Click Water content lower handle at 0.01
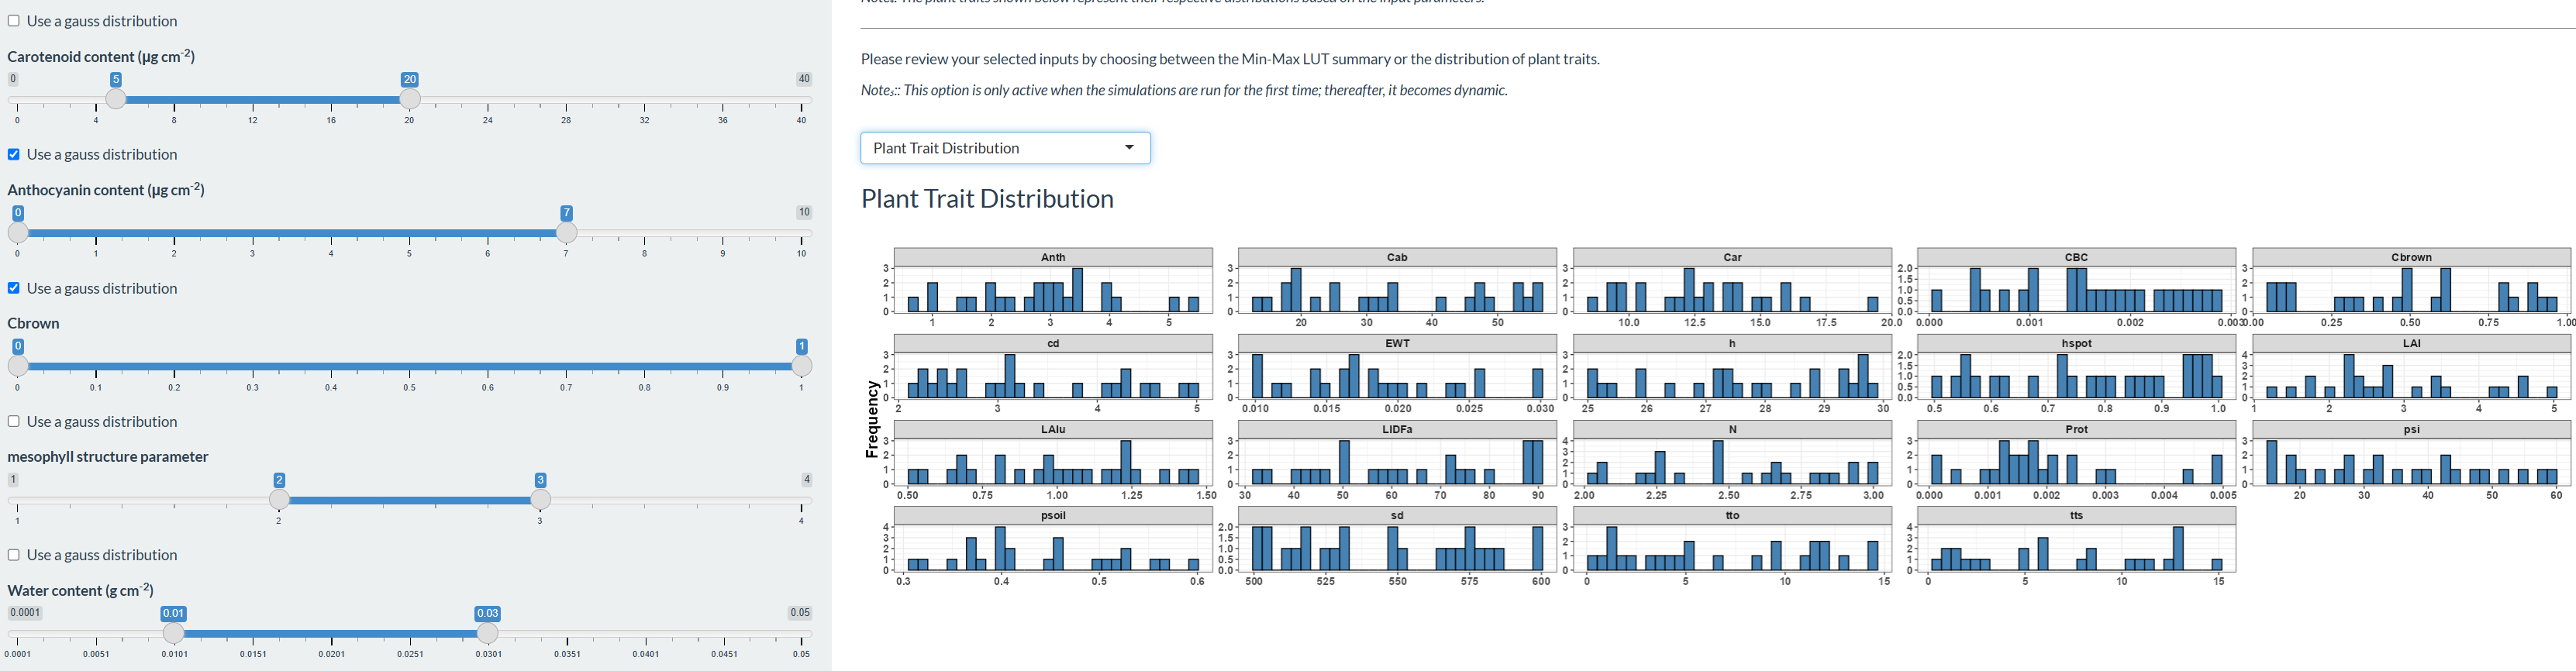The image size is (2576, 671). tap(174, 633)
